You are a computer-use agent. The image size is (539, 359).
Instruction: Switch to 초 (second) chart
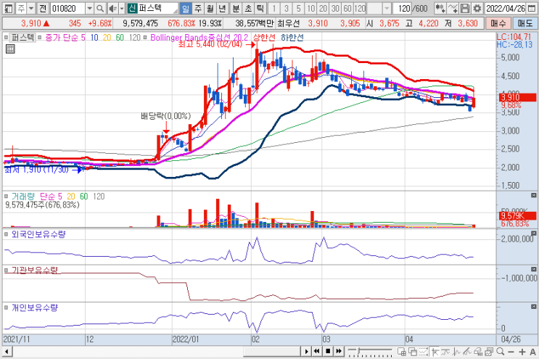click(x=248, y=8)
